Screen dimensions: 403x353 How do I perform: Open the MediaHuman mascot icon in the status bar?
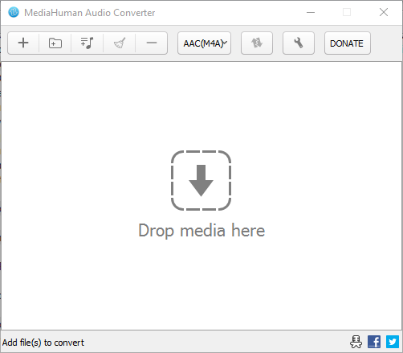[x=356, y=342]
